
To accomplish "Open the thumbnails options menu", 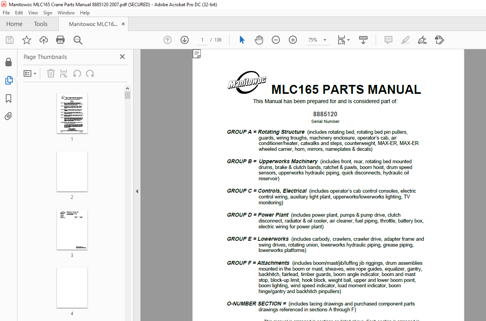I will click(x=30, y=74).
